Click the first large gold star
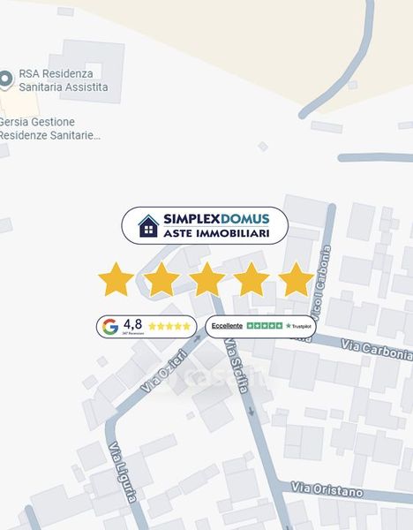Screen dimensions: 413x530 coord(116,279)
